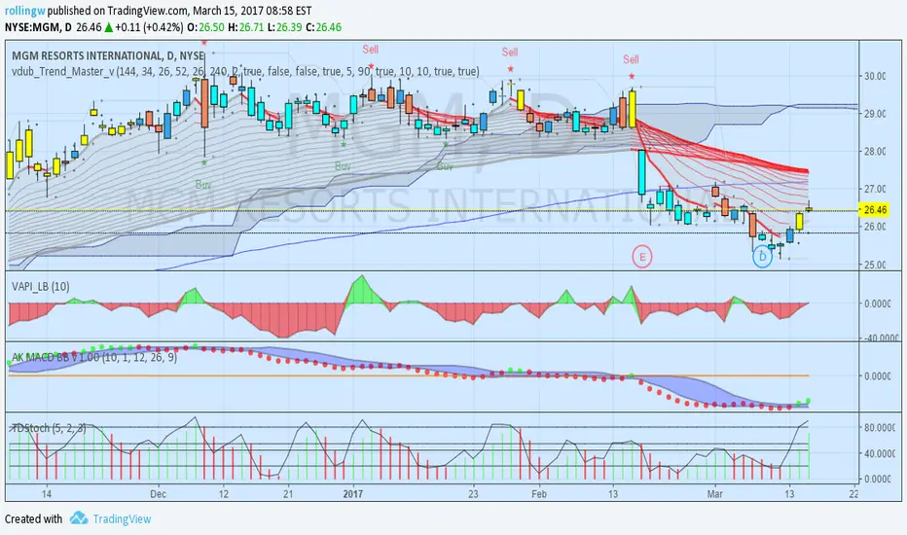
Task: Click the Mar date axis label
Action: (715, 494)
